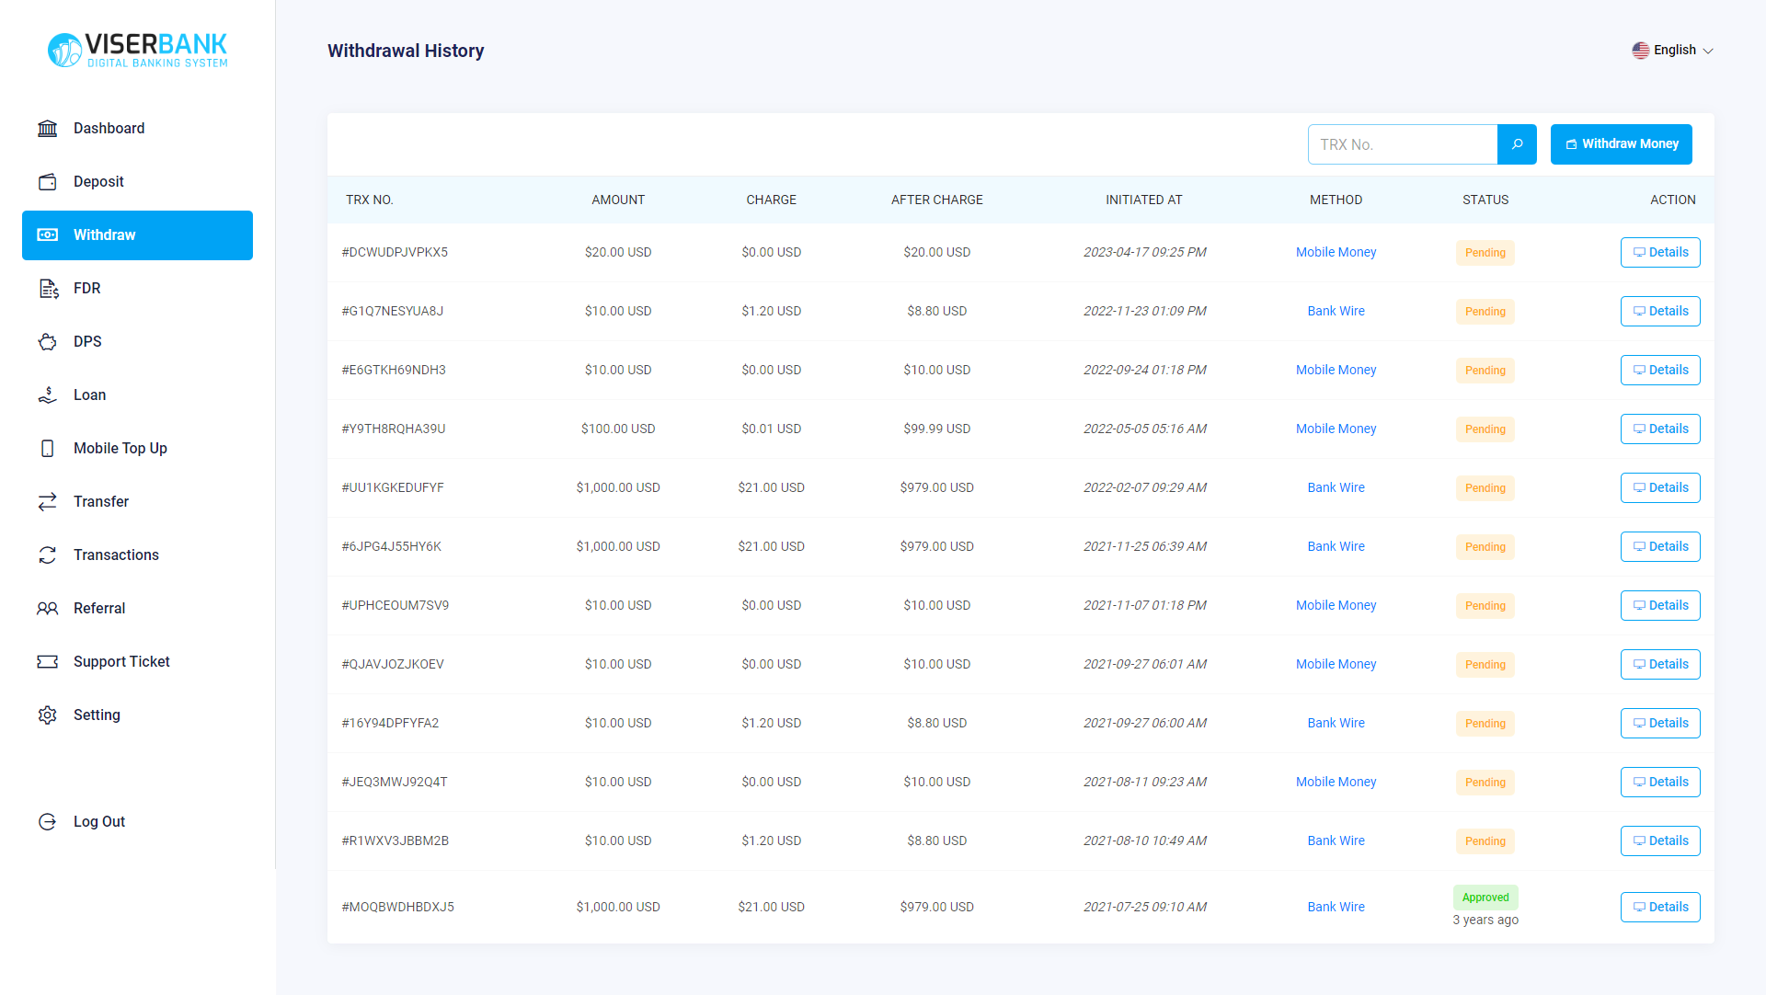Click the Deposit wallet icon
Viewport: 1766px width, 995px height.
click(48, 182)
